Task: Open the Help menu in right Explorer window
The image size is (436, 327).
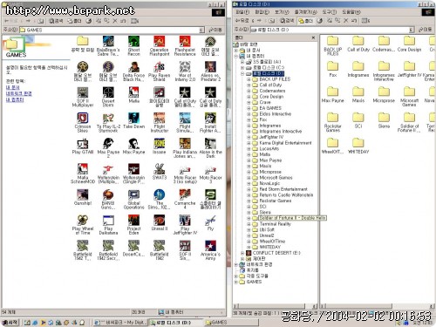Action: pyautogui.click(x=351, y=12)
